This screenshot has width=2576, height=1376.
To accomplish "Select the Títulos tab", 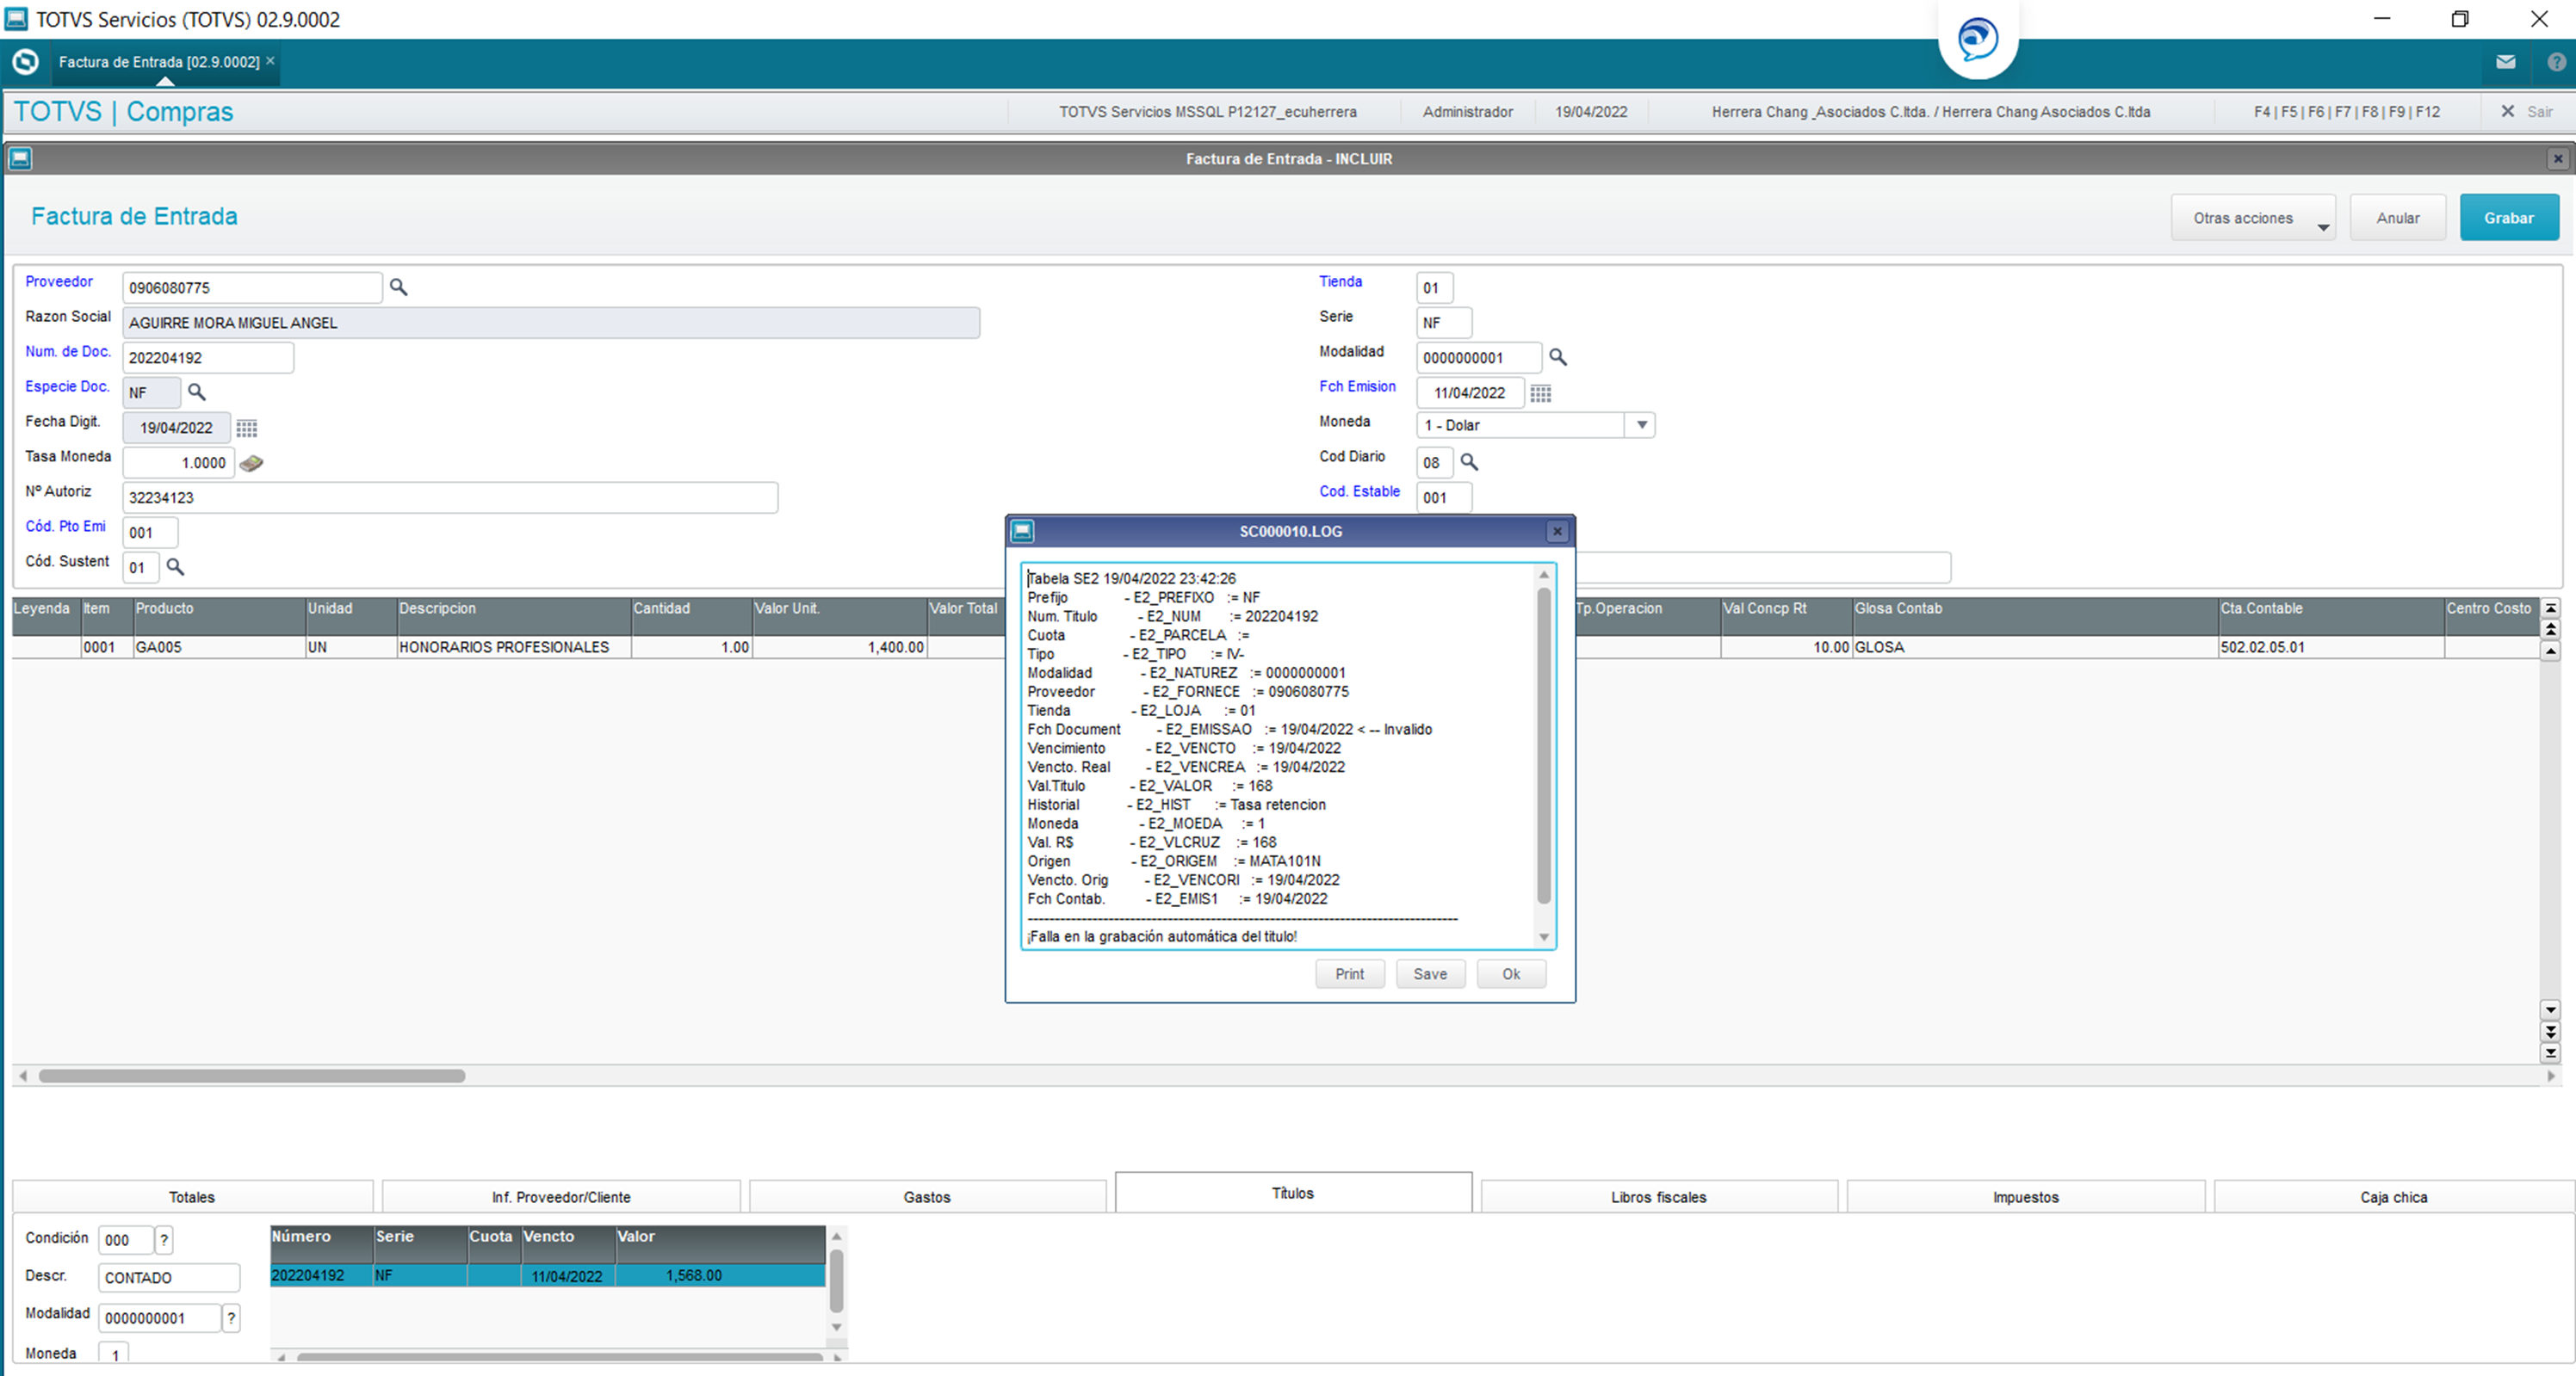I will 1292,1193.
